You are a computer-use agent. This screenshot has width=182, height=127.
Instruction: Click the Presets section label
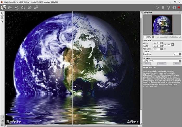coord(147,58)
